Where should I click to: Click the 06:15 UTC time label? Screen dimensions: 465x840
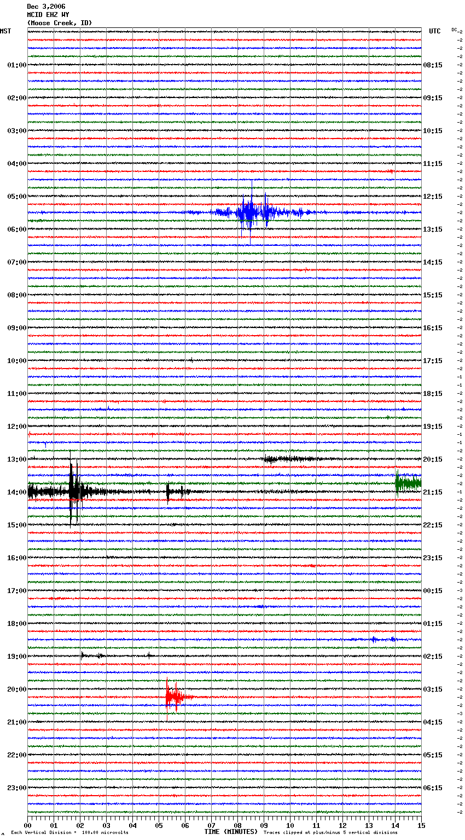coord(433,788)
